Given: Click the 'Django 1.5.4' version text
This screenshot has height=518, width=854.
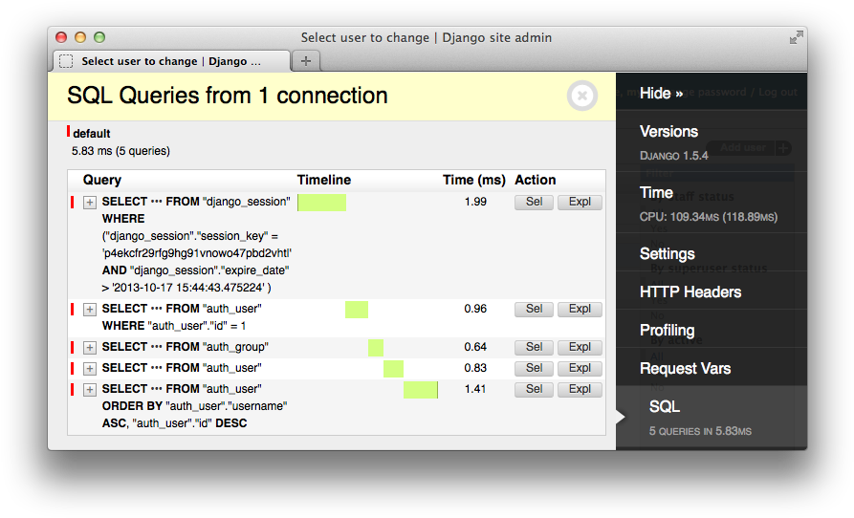Looking at the screenshot, I should pyautogui.click(x=673, y=156).
